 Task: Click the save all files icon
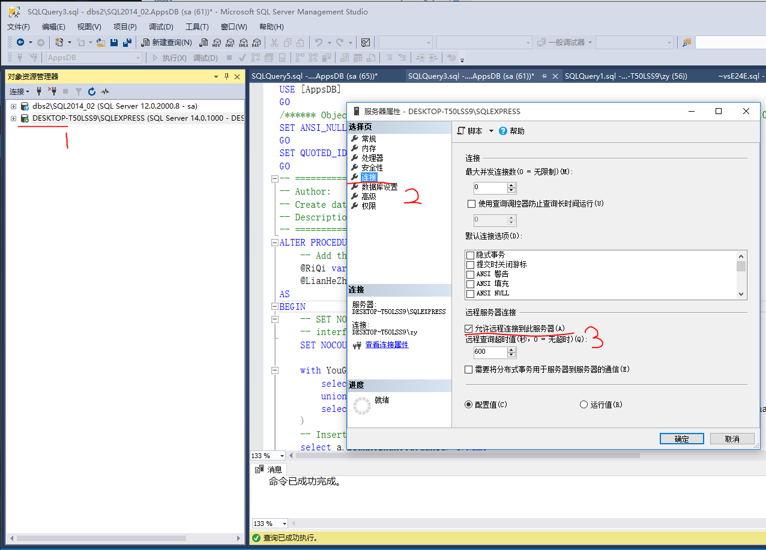pyautogui.click(x=127, y=42)
